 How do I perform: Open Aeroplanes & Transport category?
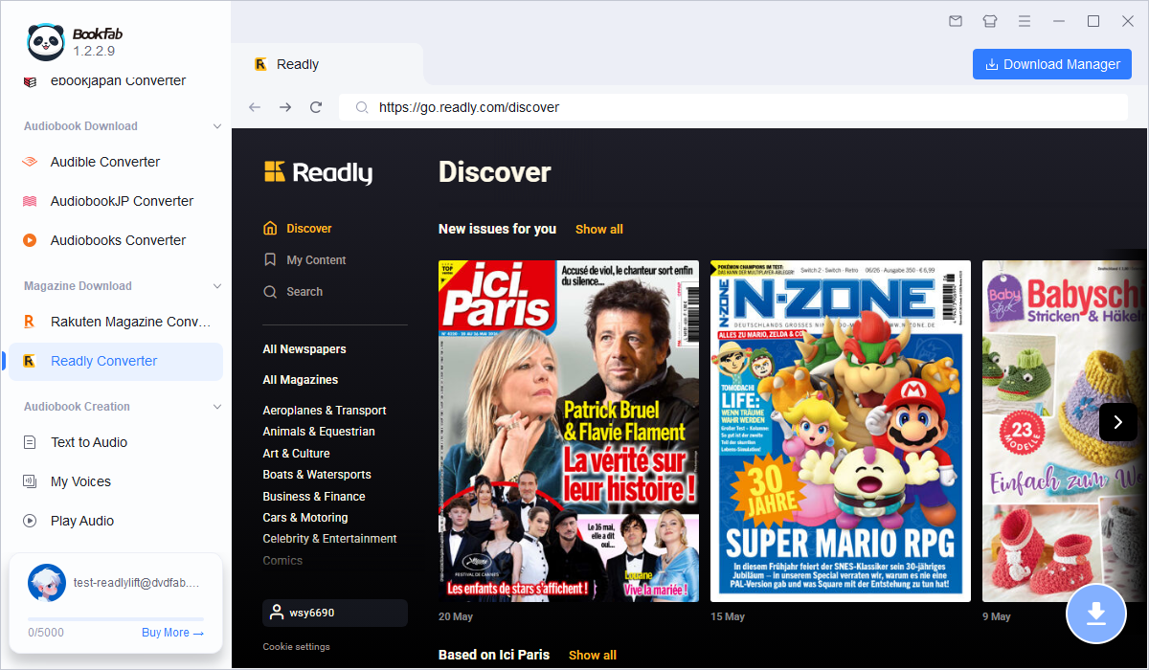tap(325, 411)
